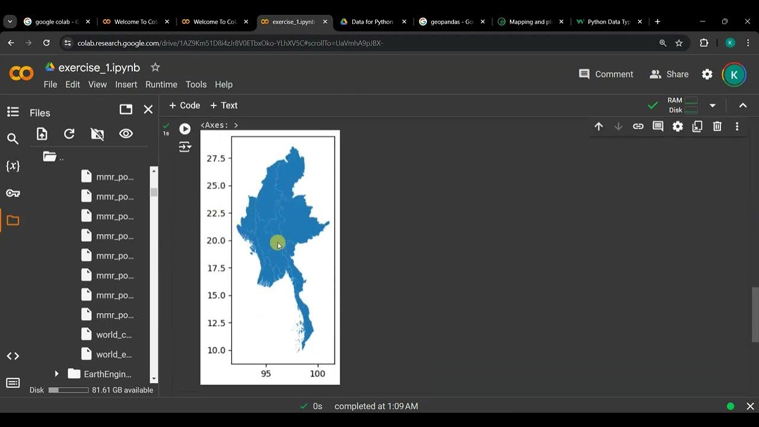759x427 pixels.
Task: Open the notebook settings gear
Action: (x=707, y=74)
